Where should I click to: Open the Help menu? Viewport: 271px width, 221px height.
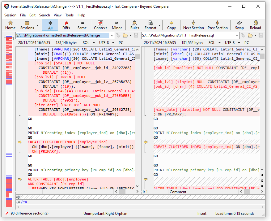pos(81,15)
